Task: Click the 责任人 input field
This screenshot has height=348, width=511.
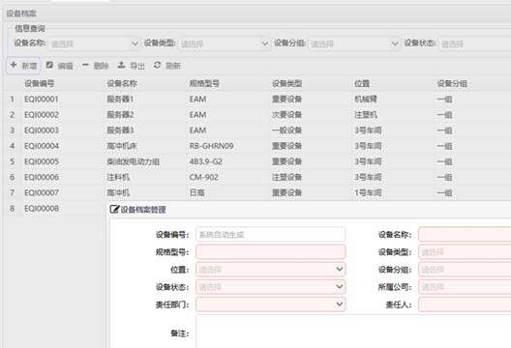Action: (465, 304)
